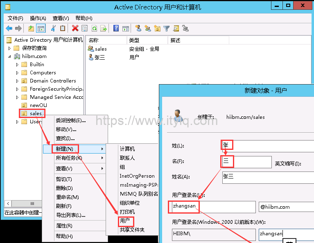Select 联系人 in the New submenu

127,158
